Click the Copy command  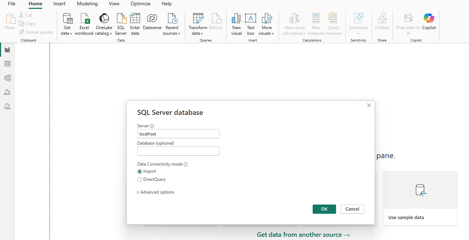pos(27,24)
